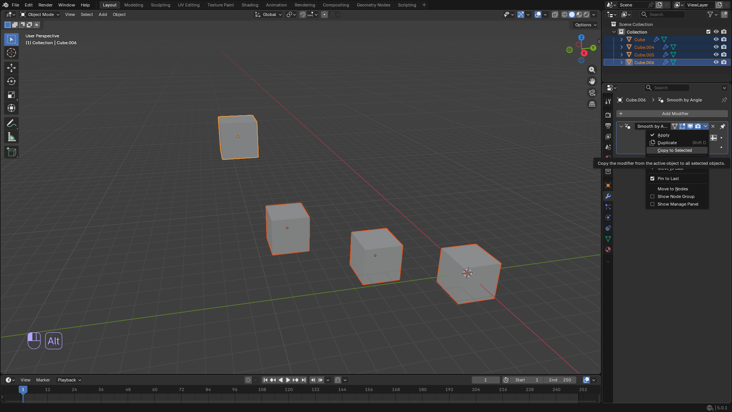Enable Show Manage Panel checkbox
The image size is (732, 412).
tap(652, 204)
